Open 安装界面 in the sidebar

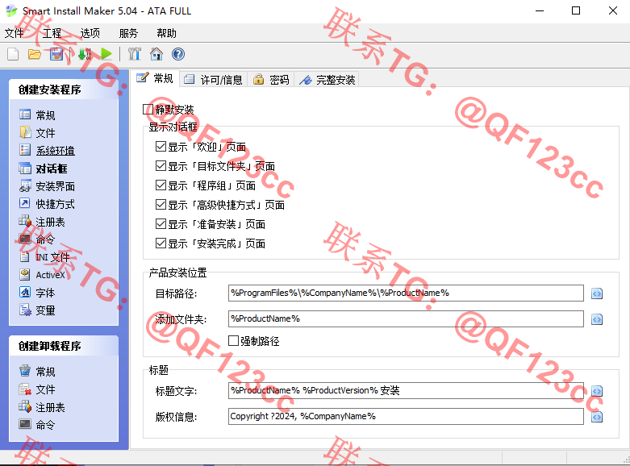(x=47, y=186)
